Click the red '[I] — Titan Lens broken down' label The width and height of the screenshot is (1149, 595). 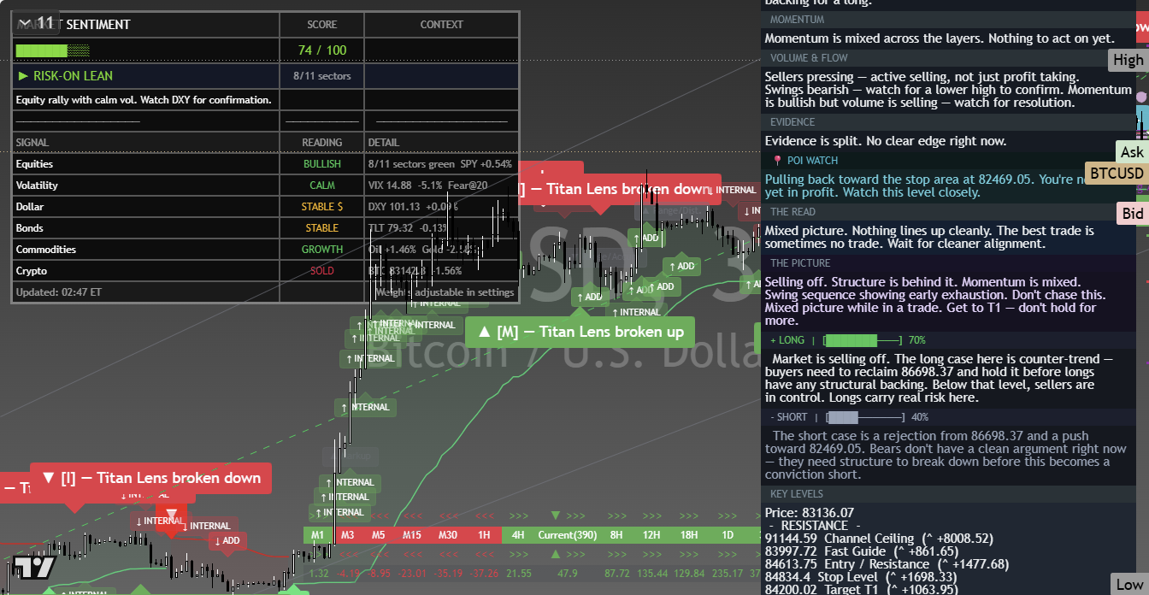pyautogui.click(x=150, y=478)
